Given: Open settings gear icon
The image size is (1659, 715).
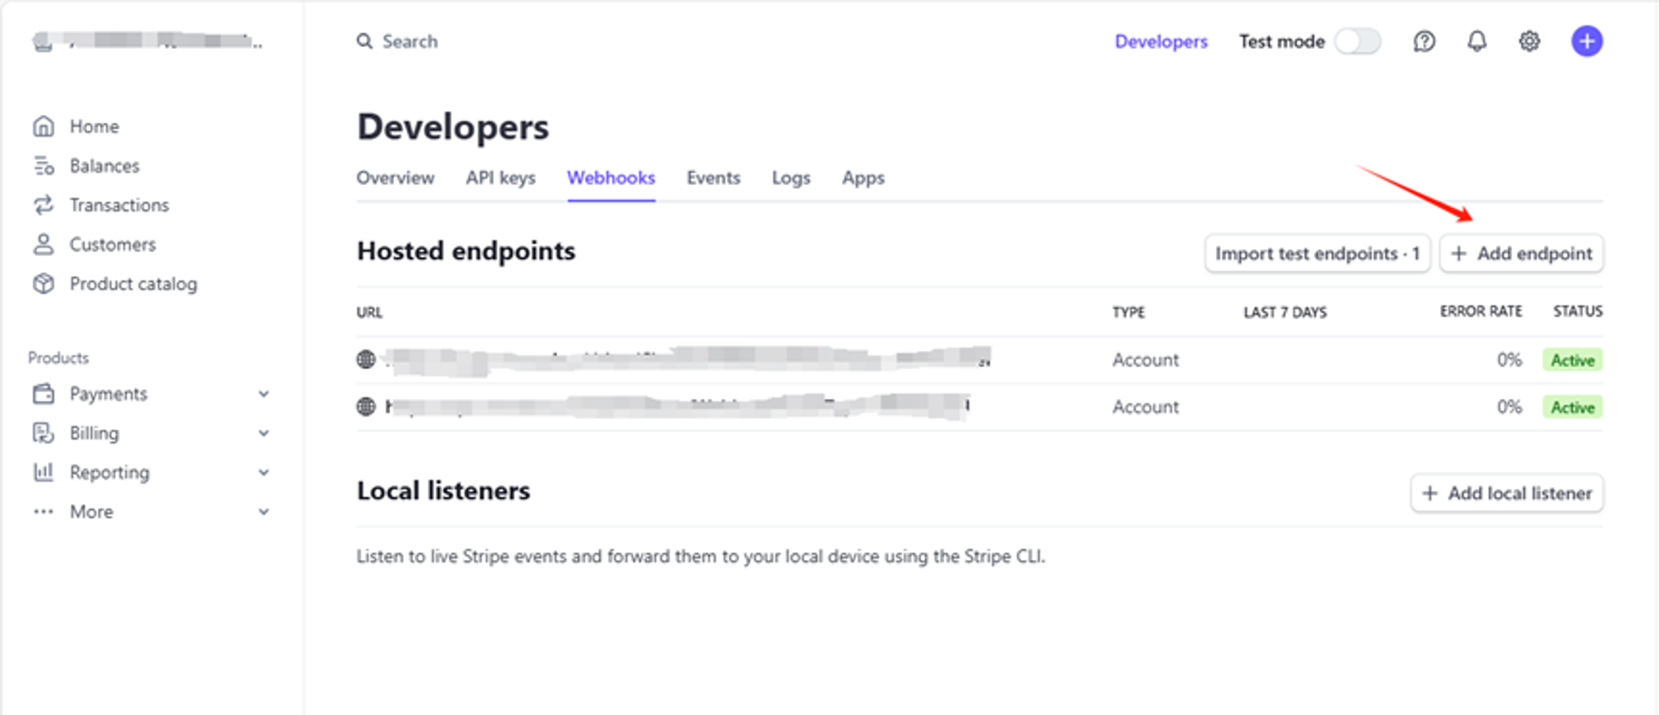Looking at the screenshot, I should (1529, 41).
